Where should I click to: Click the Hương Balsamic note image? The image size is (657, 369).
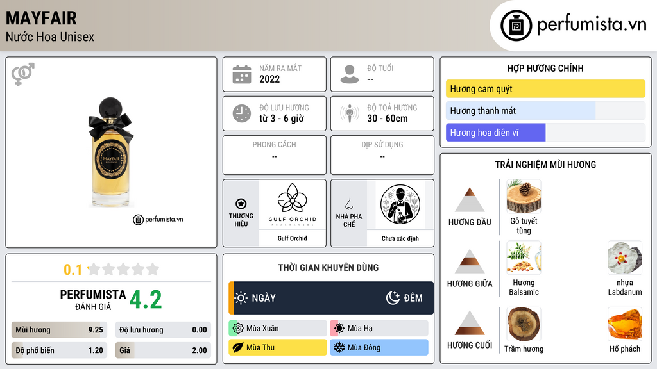pos(524,258)
